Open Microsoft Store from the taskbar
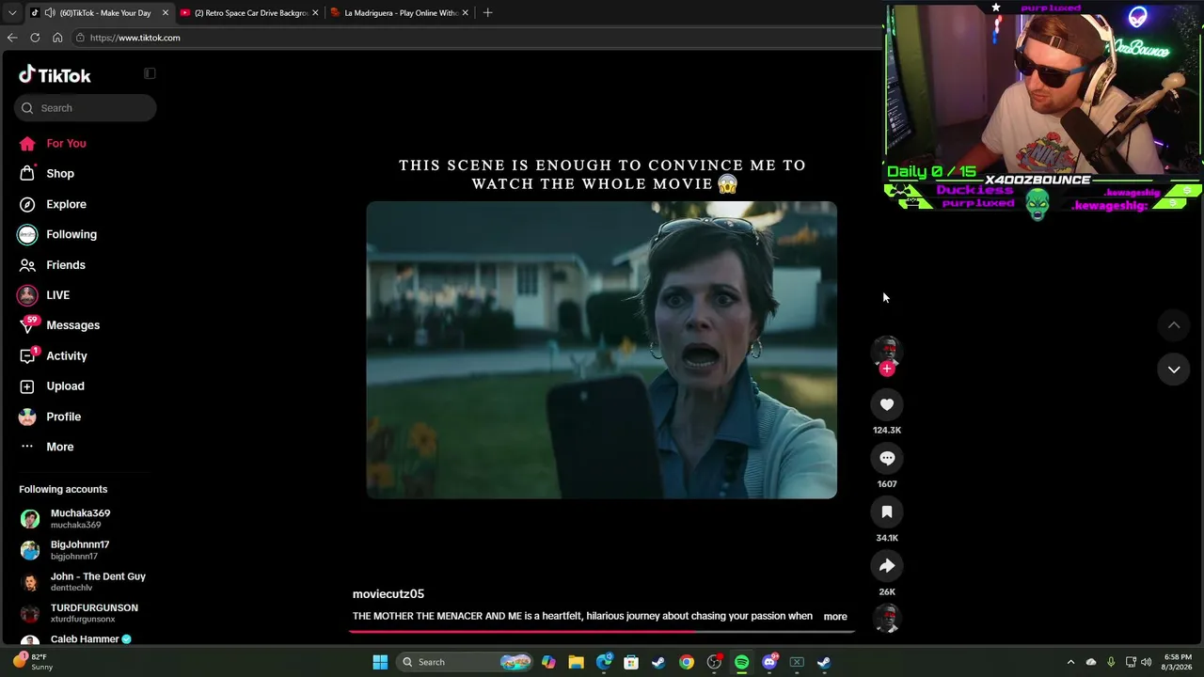The height and width of the screenshot is (677, 1204). tap(631, 662)
